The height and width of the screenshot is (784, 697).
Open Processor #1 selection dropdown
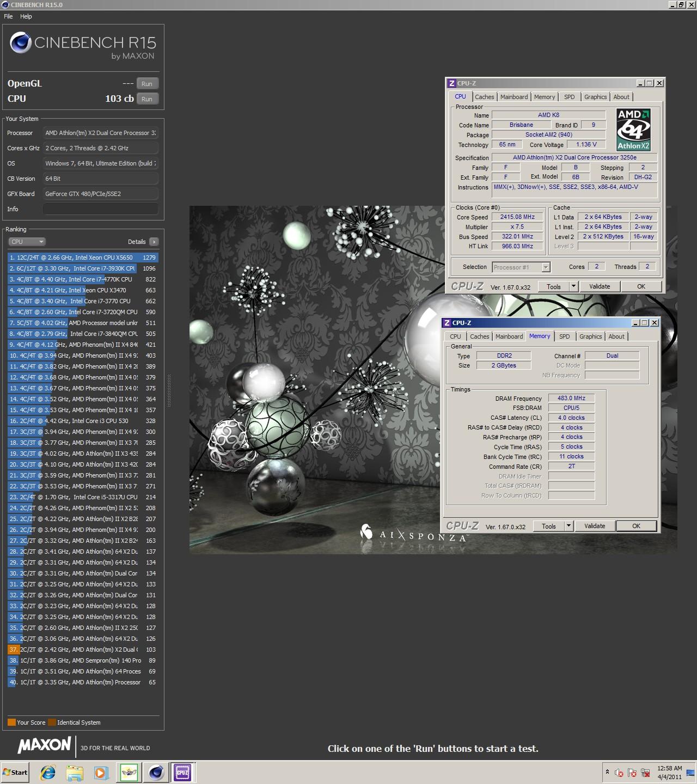[521, 267]
